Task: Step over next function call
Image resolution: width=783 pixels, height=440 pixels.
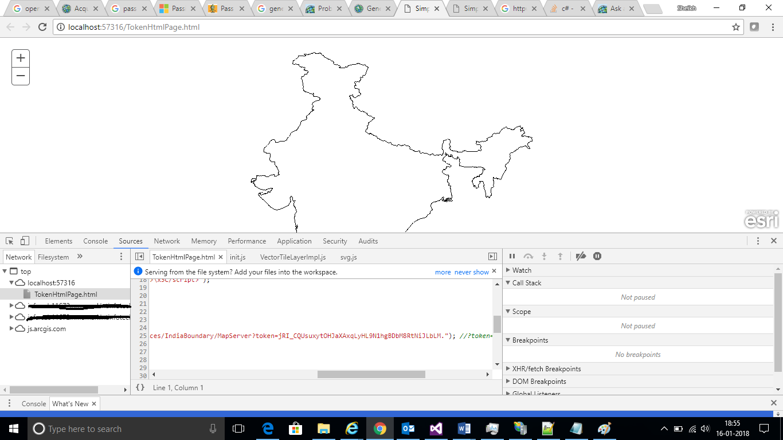Action: pos(528,256)
